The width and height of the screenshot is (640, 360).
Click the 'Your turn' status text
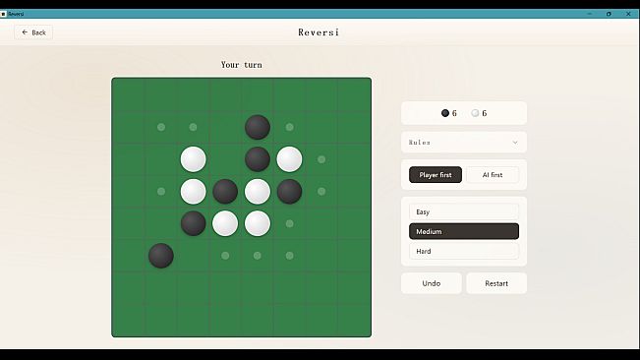tap(242, 65)
